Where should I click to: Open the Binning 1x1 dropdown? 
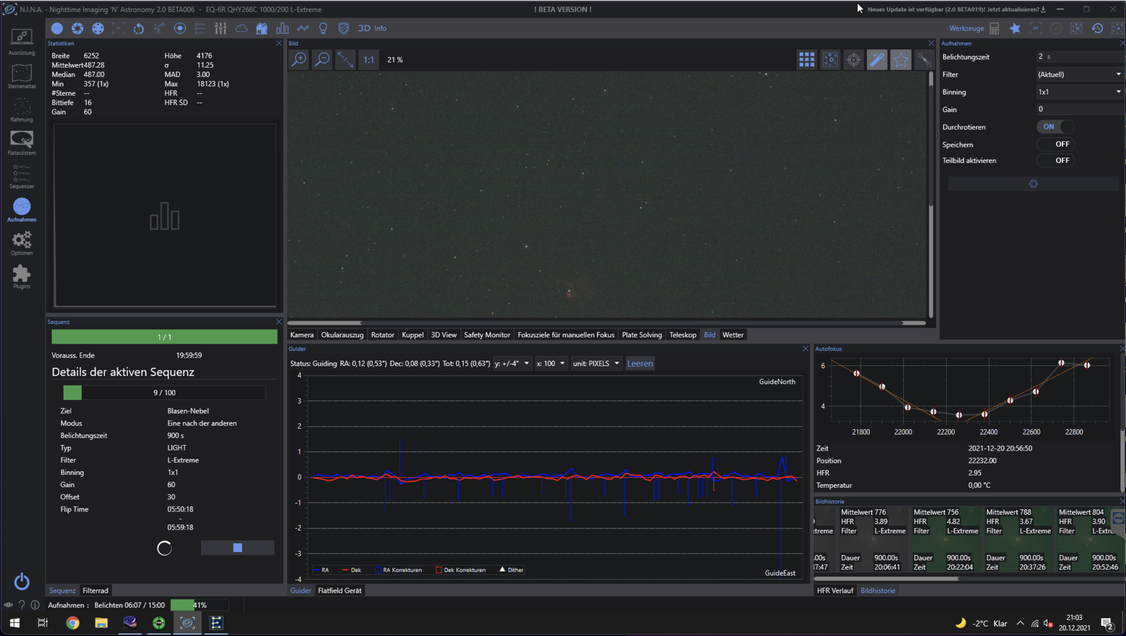1080,91
